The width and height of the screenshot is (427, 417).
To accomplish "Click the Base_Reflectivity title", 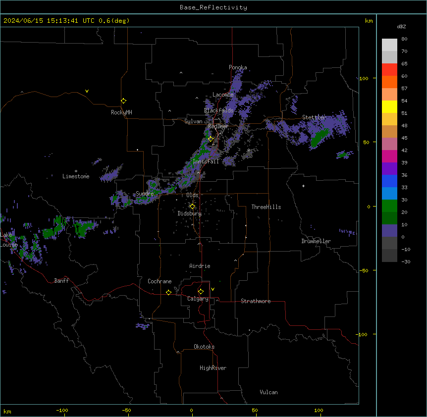I will [x=213, y=7].
